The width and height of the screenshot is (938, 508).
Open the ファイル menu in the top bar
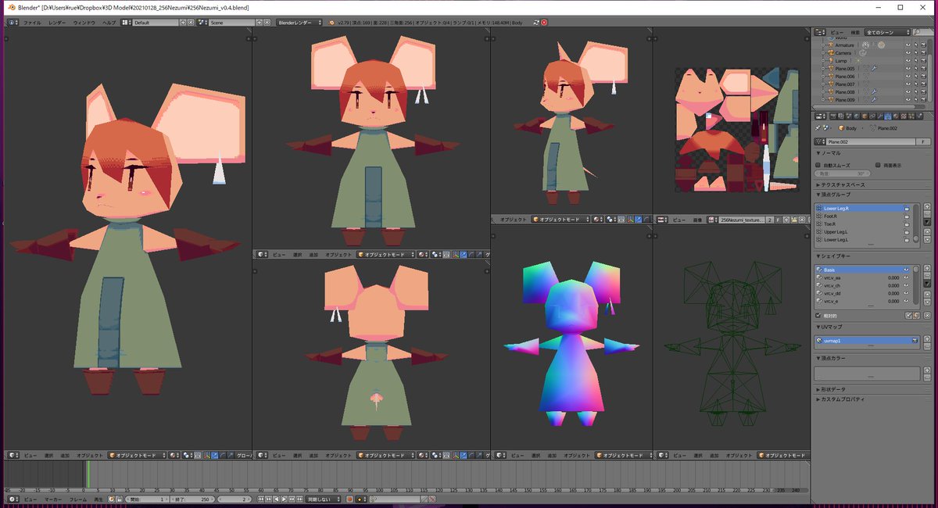click(32, 23)
